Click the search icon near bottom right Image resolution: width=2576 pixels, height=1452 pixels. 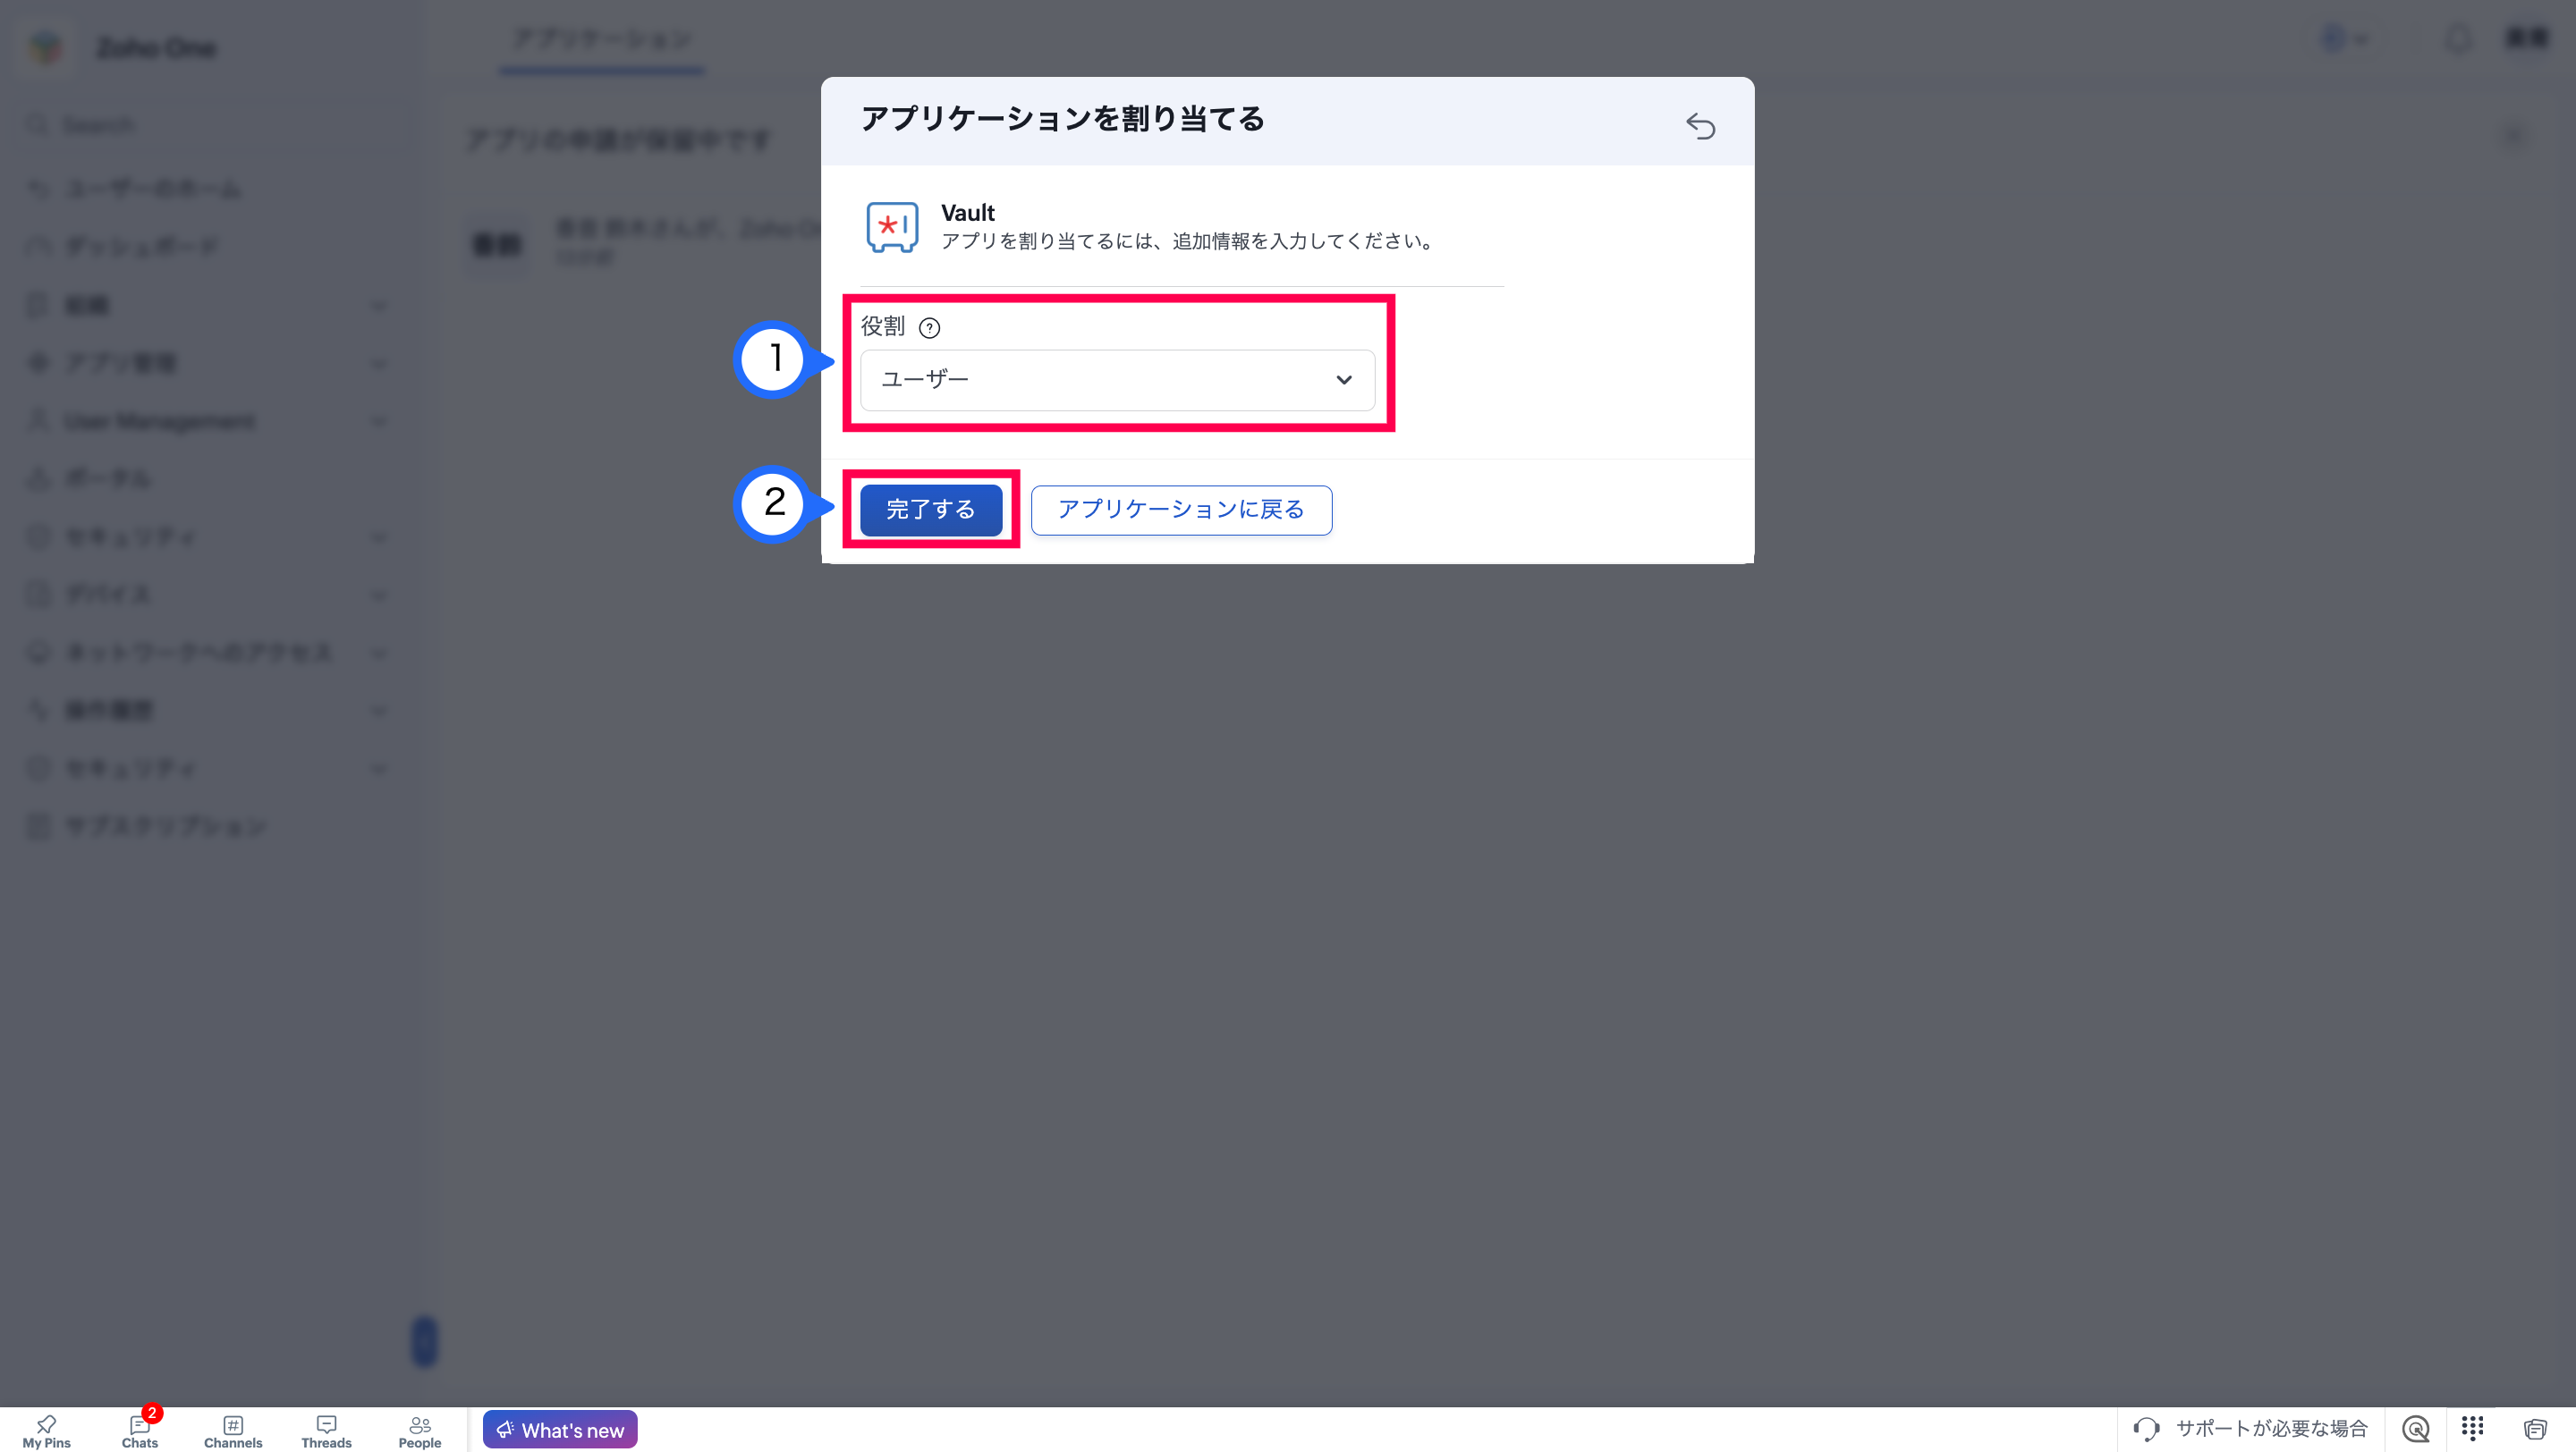[2416, 1429]
